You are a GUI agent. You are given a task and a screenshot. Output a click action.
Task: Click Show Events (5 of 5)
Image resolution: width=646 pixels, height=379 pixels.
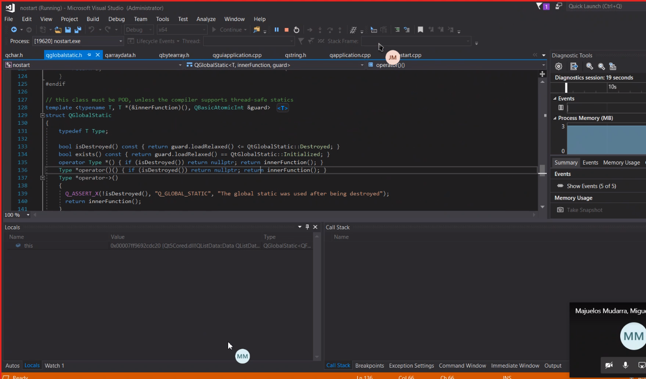pyautogui.click(x=591, y=186)
